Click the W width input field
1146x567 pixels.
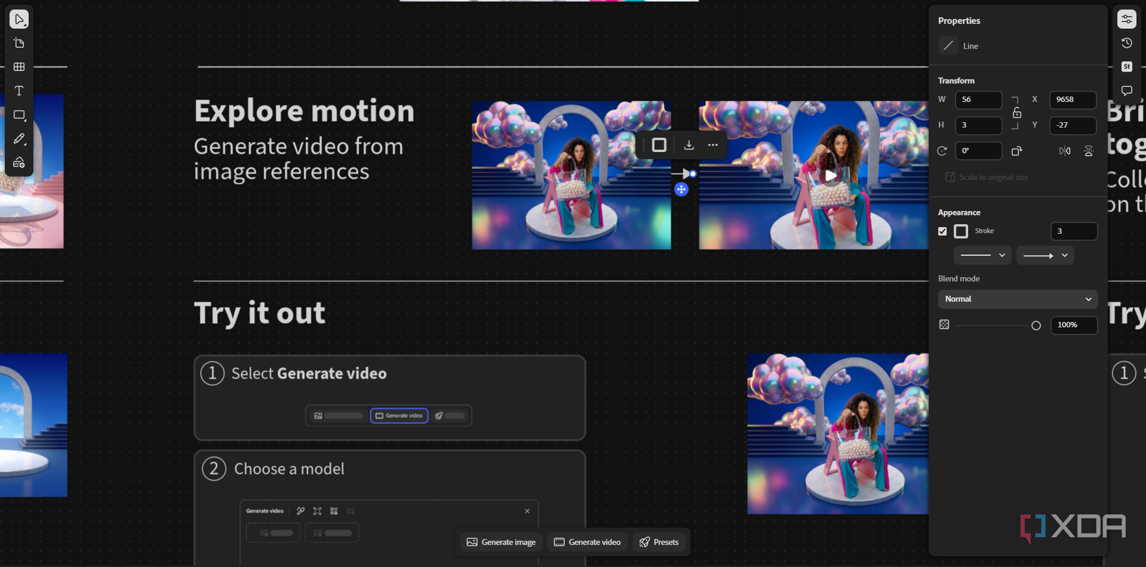click(979, 100)
